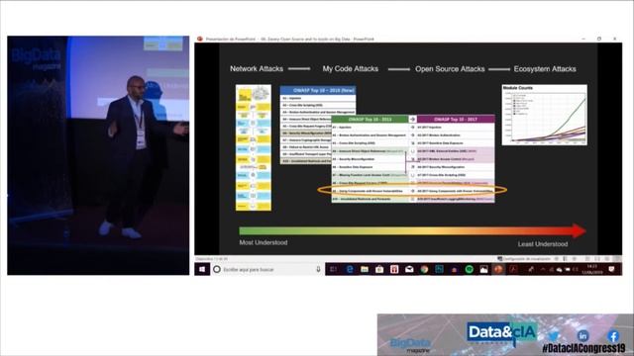The width and height of the screenshot is (634, 356).
Task: Click the green 'OWASP Top 10 - 2013' header
Action: 370,119
